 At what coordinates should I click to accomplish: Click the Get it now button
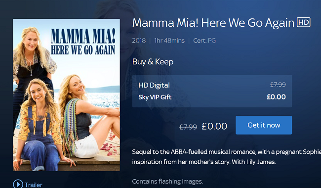[x=264, y=125]
